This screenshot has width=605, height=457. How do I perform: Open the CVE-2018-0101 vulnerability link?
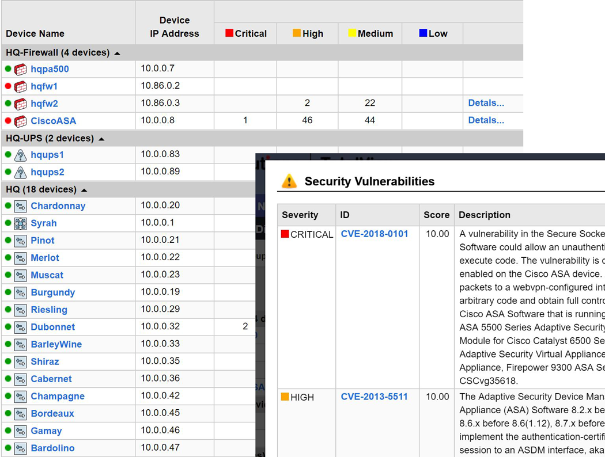click(375, 234)
